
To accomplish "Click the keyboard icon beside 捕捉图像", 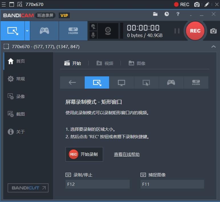I will tap(143, 175).
